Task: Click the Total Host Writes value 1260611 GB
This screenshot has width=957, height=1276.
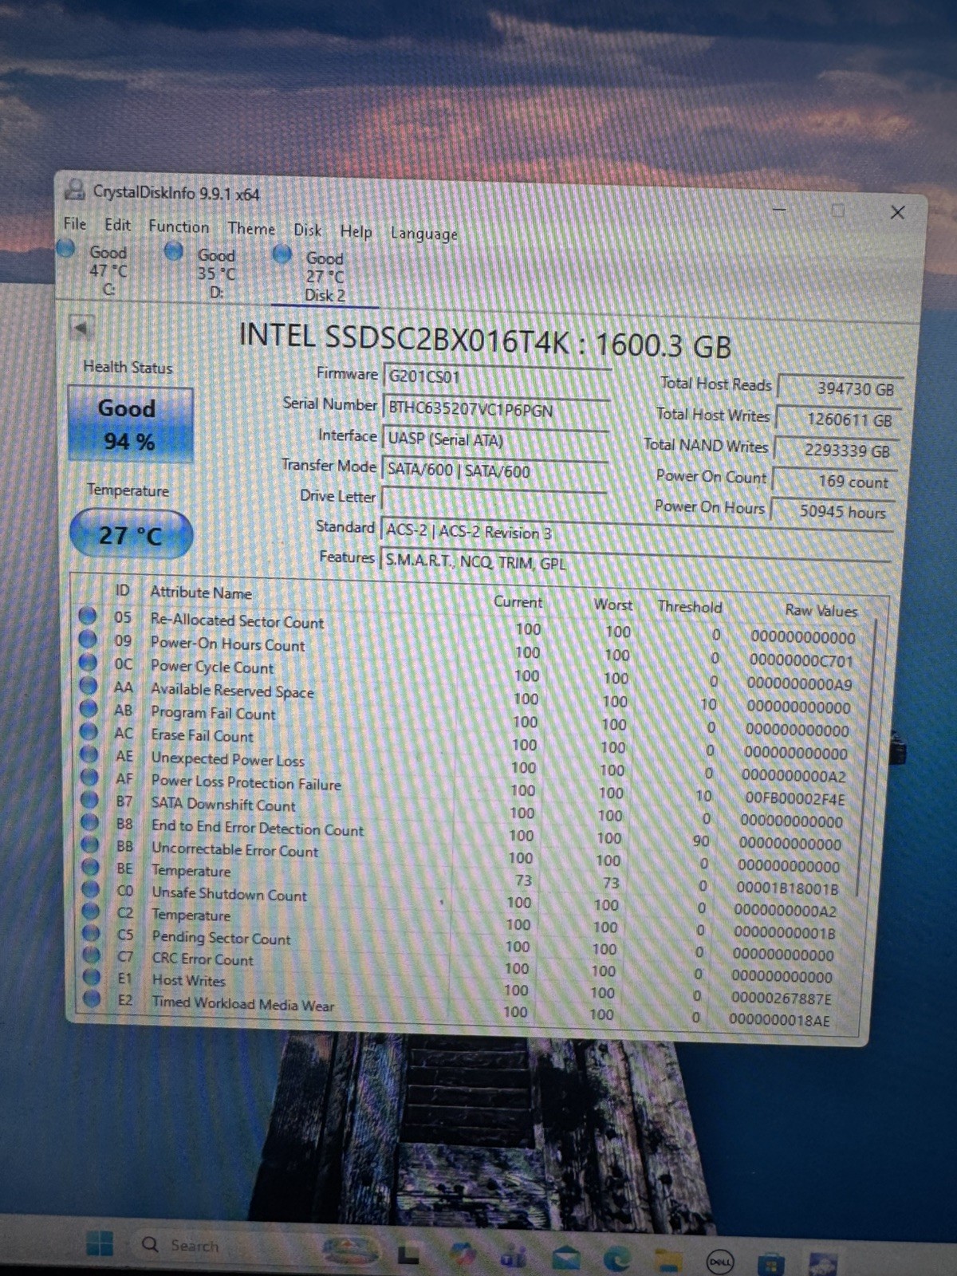Action: [838, 419]
